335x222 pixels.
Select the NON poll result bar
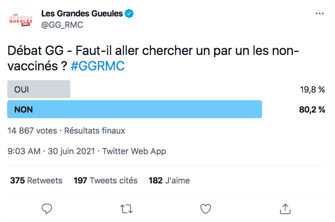tap(135, 109)
